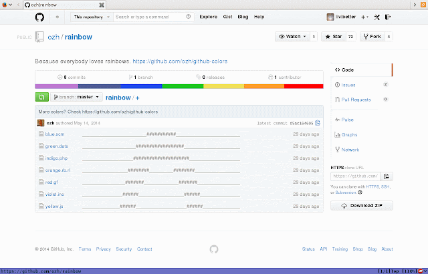The width and height of the screenshot is (428, 274).
Task: Copy the latest commit SHA clipboard icon
Action: [318, 123]
